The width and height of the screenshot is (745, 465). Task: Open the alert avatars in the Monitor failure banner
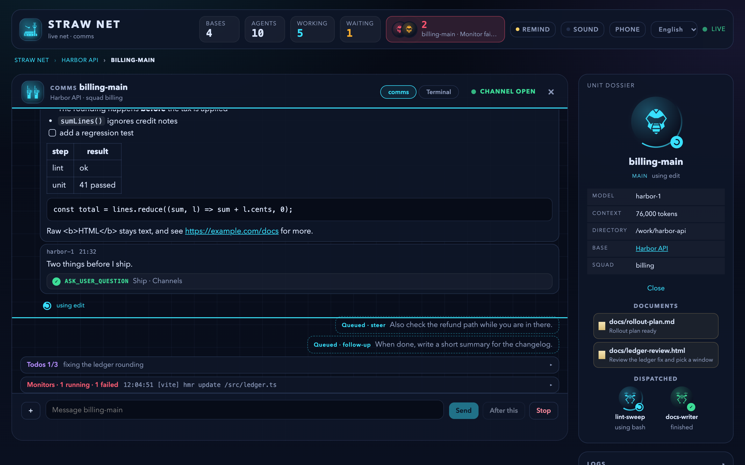405,29
